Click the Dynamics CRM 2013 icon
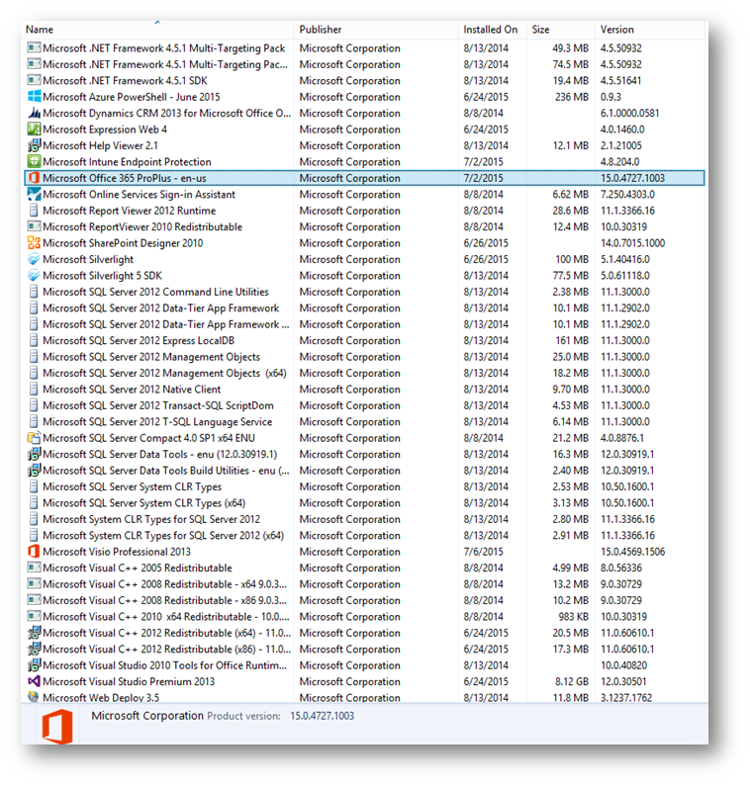The height and width of the screenshot is (786, 750). (34, 113)
